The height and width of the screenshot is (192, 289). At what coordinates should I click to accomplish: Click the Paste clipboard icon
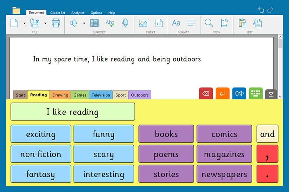242,23
